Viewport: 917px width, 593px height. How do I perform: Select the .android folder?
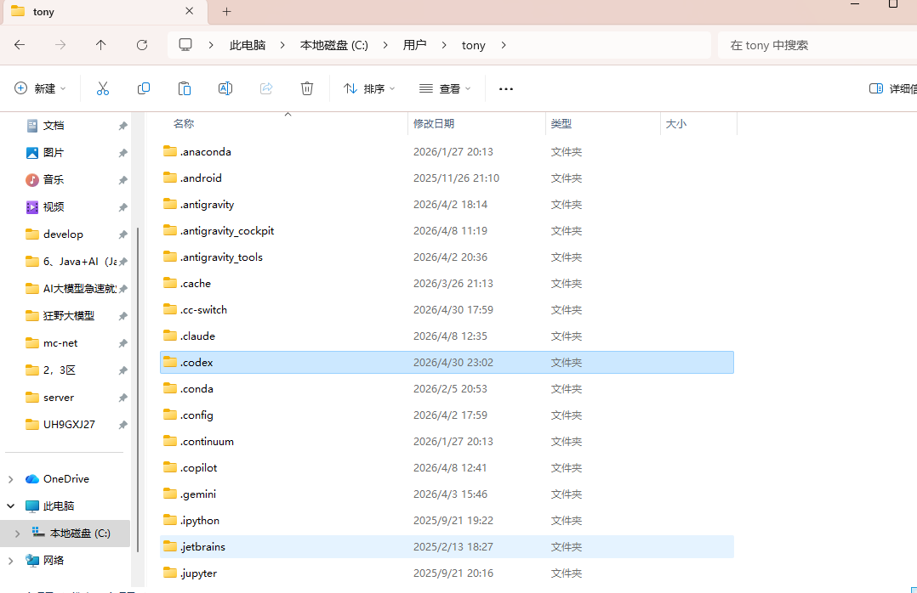click(x=201, y=178)
